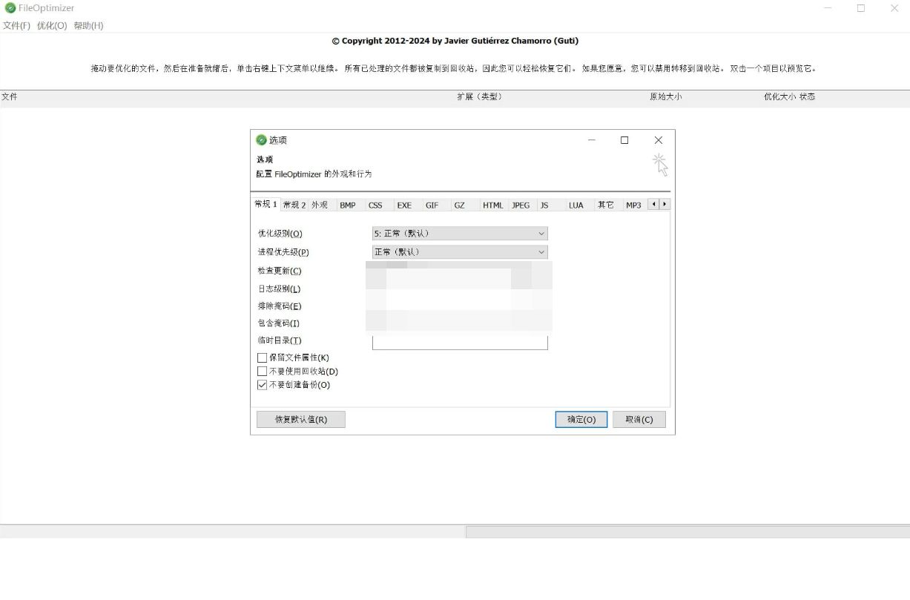Click the green icon on the 选项 dialog title
The image size is (910, 600).
[x=262, y=139]
